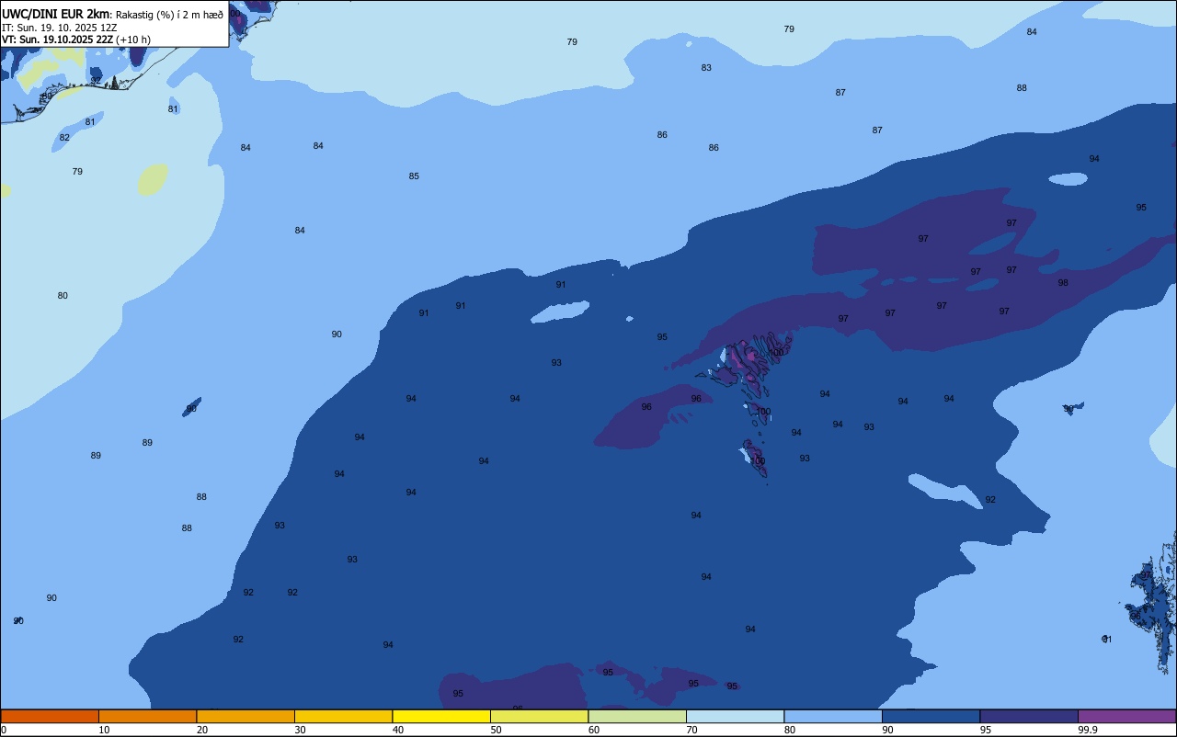This screenshot has width=1177, height=737.
Task: Click the 60–70 light green legend swatch
Action: (637, 716)
